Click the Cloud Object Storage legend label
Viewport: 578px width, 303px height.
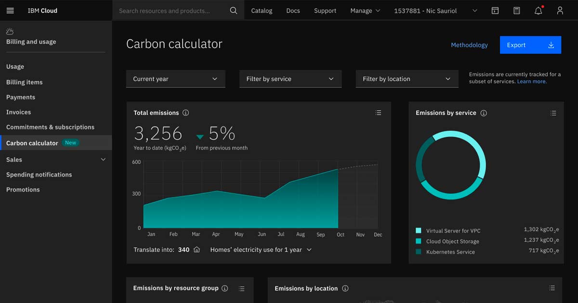(x=453, y=241)
